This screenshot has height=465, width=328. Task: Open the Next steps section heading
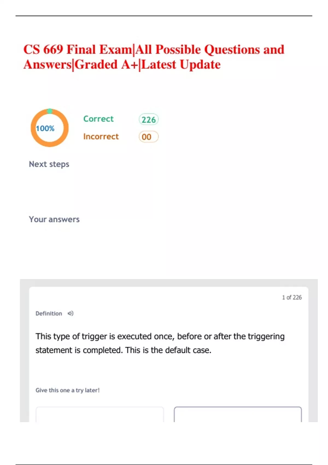49,164
